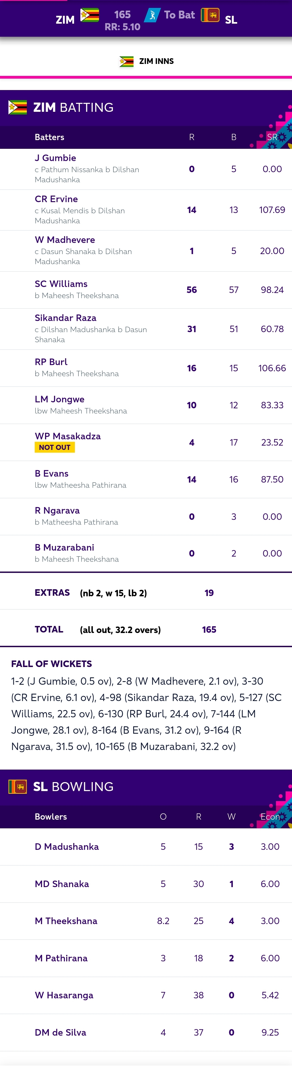
Task: Select bowler D Madushanka
Action: tap(67, 847)
